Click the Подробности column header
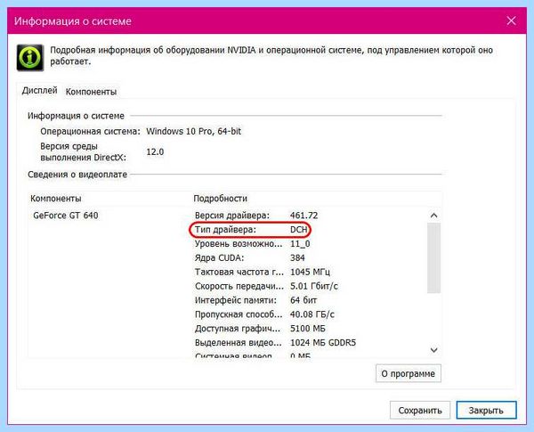 pos(221,199)
